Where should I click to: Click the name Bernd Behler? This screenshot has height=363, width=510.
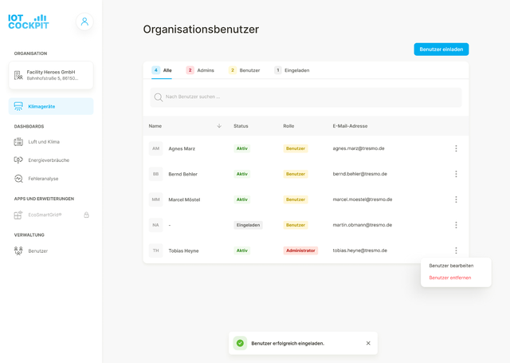coord(182,174)
